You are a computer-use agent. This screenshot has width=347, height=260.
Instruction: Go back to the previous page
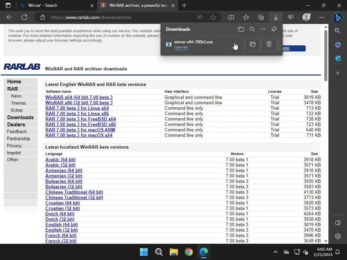[x=9, y=17]
